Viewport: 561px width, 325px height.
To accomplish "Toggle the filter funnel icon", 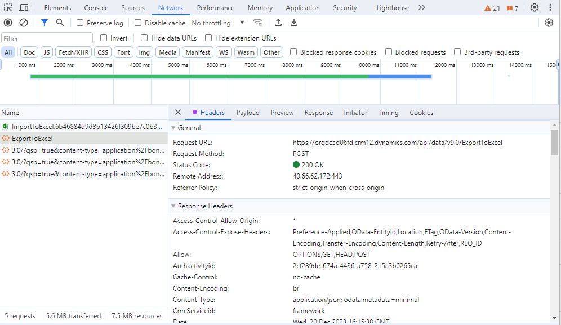I will point(44,23).
